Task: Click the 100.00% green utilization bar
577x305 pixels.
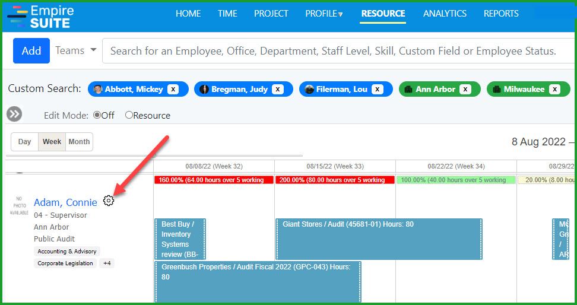Action: 456,180
